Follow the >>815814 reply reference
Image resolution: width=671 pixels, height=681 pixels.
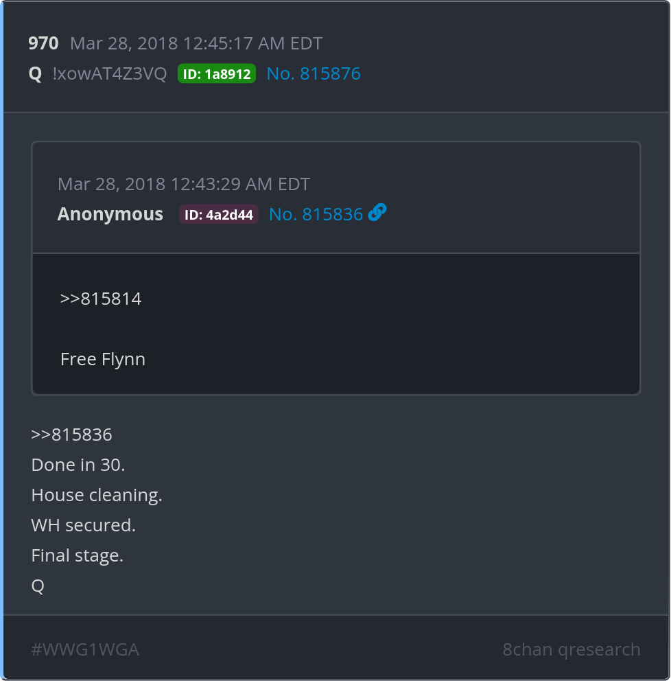coord(101,299)
